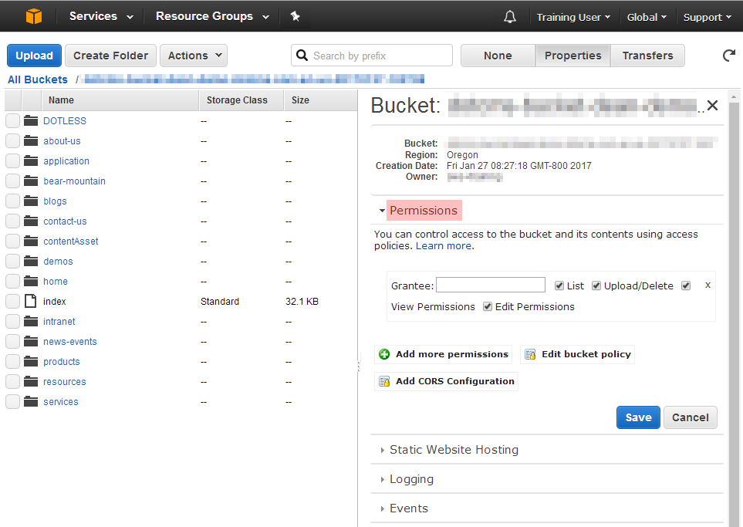Click the DOTLESS folder icon
This screenshot has height=527, width=743.
click(31, 121)
